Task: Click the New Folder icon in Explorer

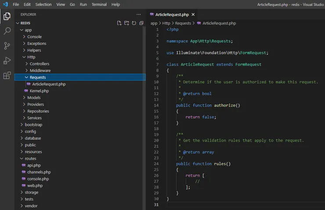Action: (x=126, y=23)
